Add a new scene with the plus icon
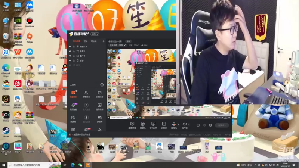This screenshot has width=299, height=168. (104, 41)
